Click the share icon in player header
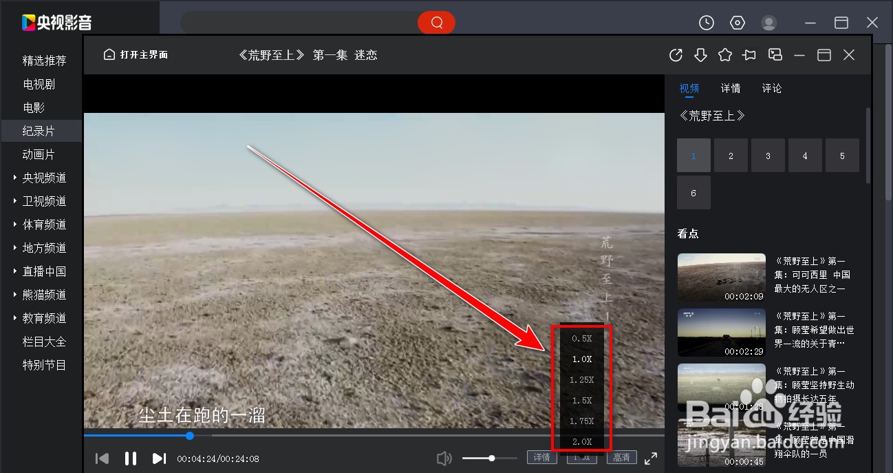The width and height of the screenshot is (893, 473). [x=676, y=55]
